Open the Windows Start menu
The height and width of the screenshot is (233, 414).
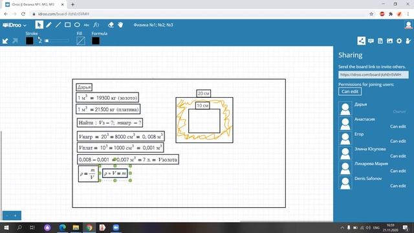6,227
